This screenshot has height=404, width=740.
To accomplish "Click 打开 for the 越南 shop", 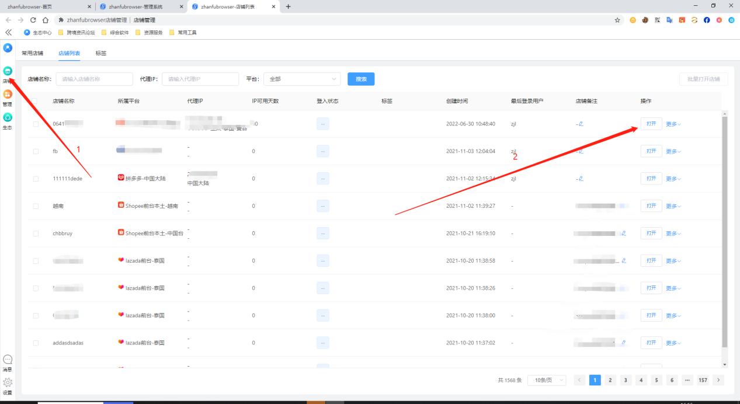I will [x=651, y=206].
